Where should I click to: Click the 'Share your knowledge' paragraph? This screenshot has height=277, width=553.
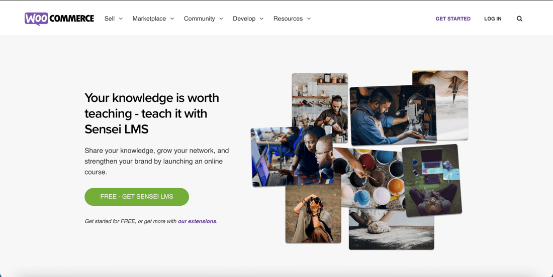(x=156, y=161)
